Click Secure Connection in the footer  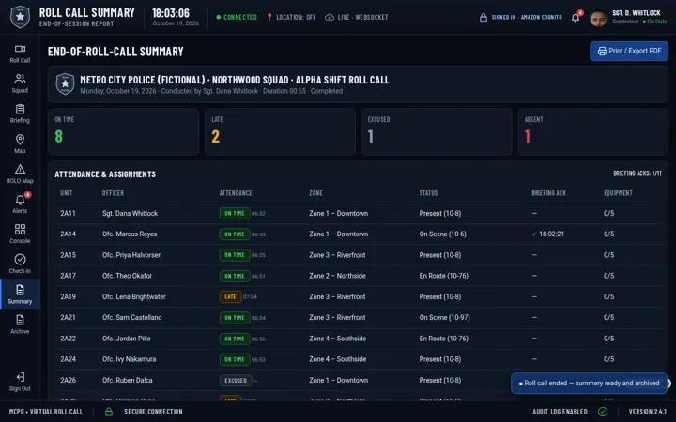point(153,412)
